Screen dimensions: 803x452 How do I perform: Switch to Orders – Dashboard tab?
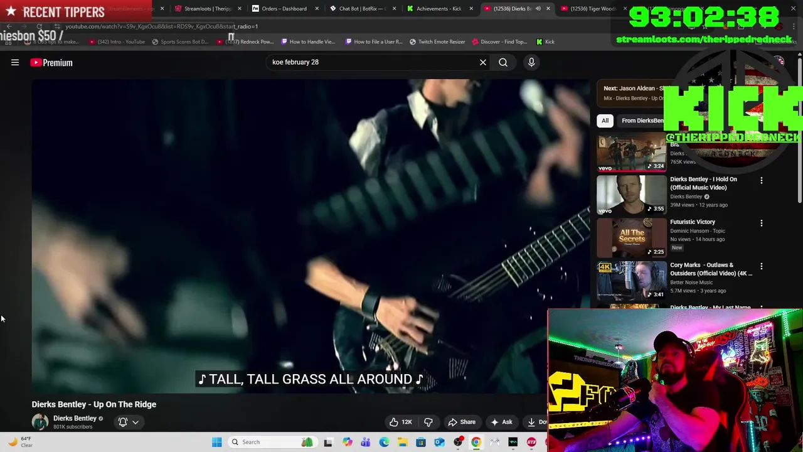(x=284, y=9)
